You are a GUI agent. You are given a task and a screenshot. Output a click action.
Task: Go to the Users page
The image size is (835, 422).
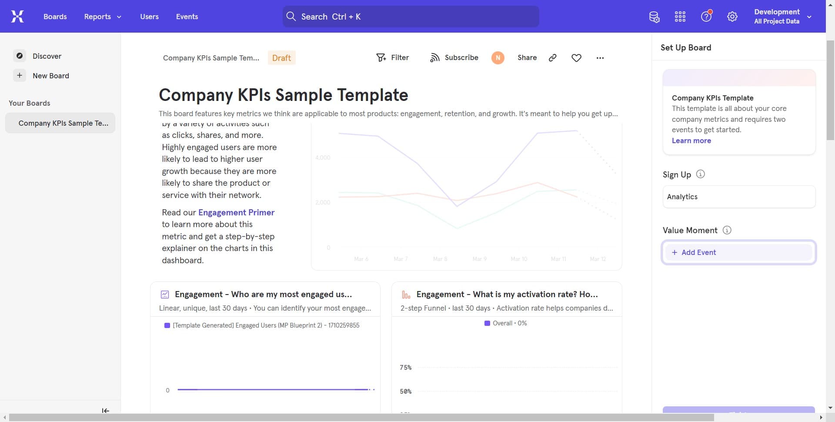[x=149, y=17]
